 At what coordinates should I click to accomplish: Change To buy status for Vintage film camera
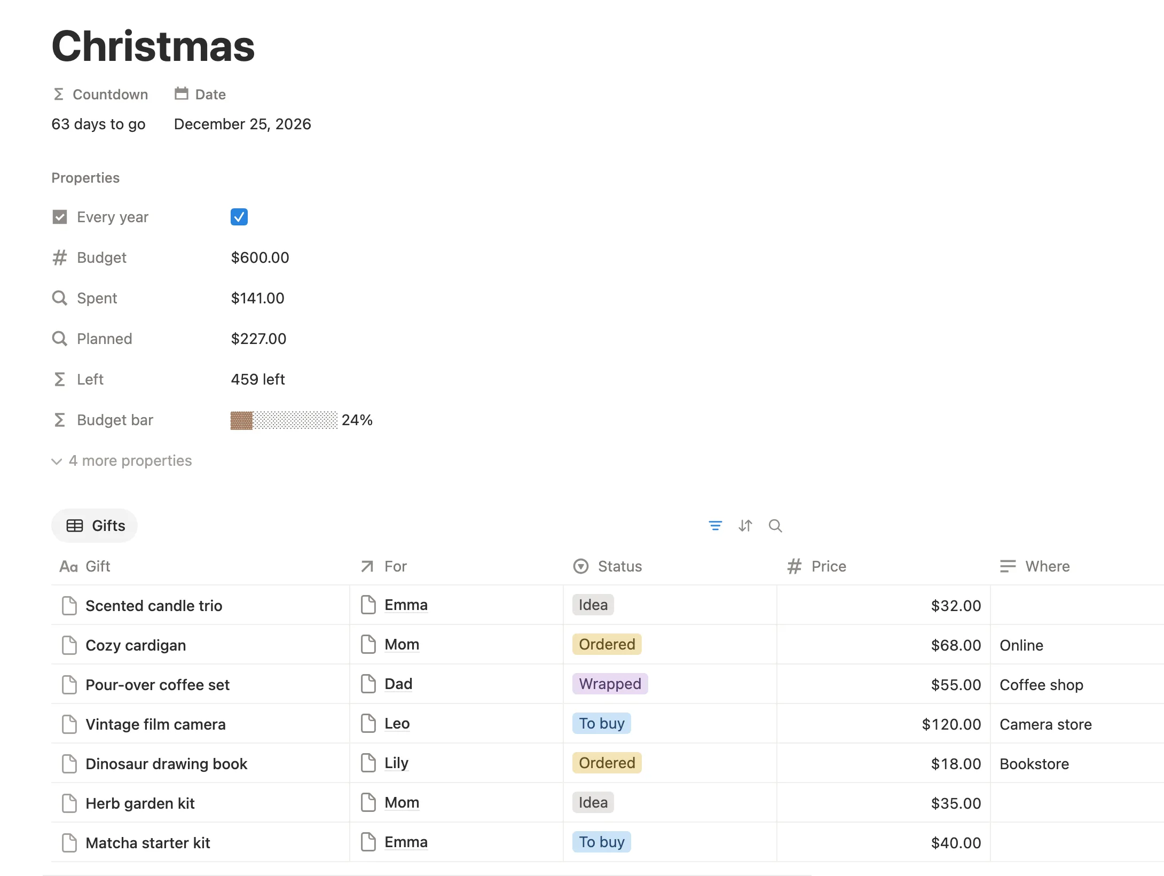(x=602, y=723)
